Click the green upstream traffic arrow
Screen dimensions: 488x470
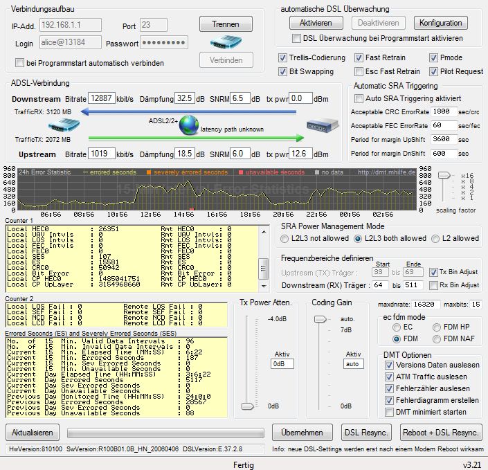(196, 138)
